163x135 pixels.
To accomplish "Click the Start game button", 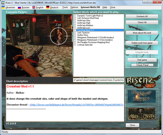I will (142, 60).
